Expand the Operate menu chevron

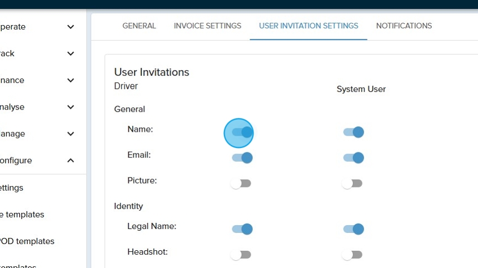71,27
